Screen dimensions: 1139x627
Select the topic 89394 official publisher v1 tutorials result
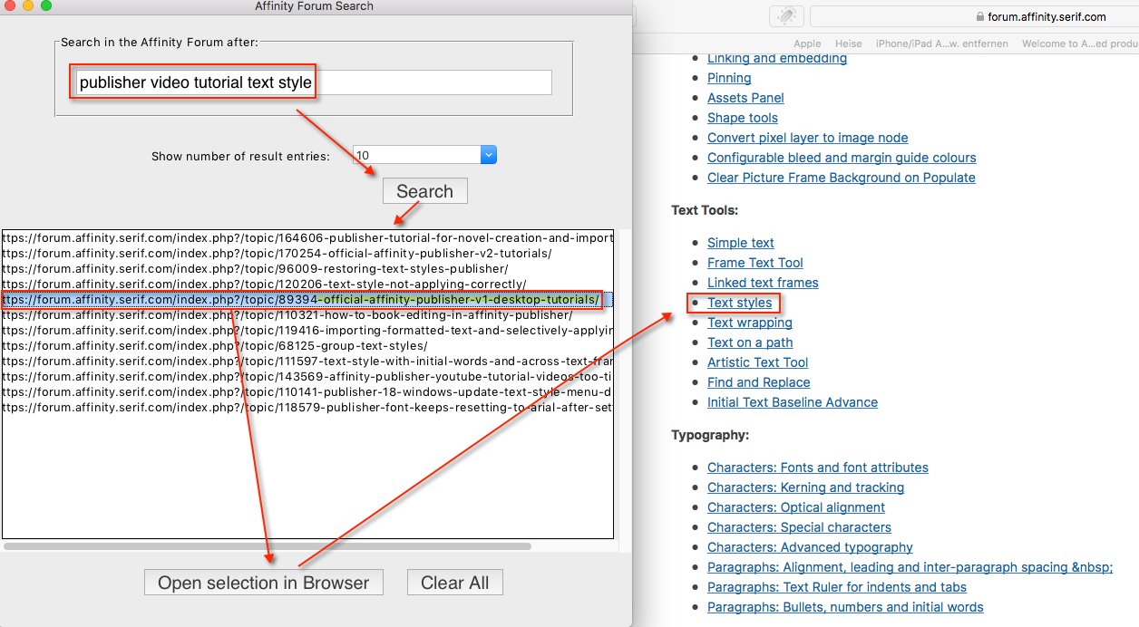(x=299, y=299)
